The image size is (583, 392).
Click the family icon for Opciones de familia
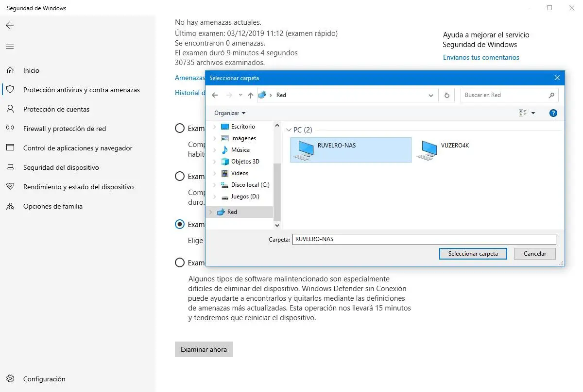tap(10, 206)
